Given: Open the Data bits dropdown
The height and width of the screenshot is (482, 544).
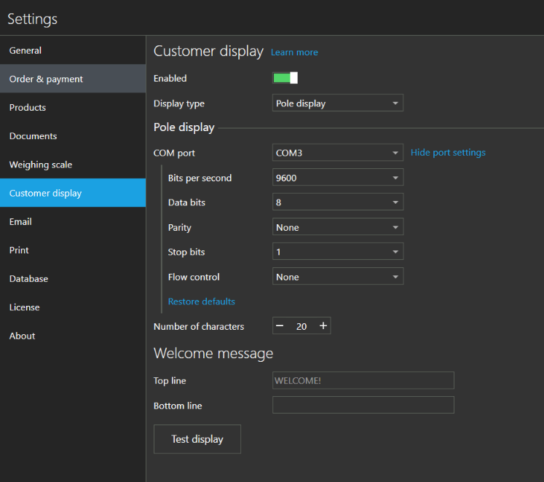Looking at the screenshot, I should [338, 202].
